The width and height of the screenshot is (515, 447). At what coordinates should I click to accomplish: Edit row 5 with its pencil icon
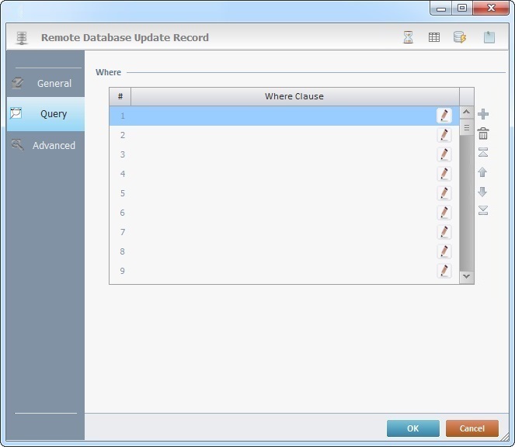(x=444, y=193)
